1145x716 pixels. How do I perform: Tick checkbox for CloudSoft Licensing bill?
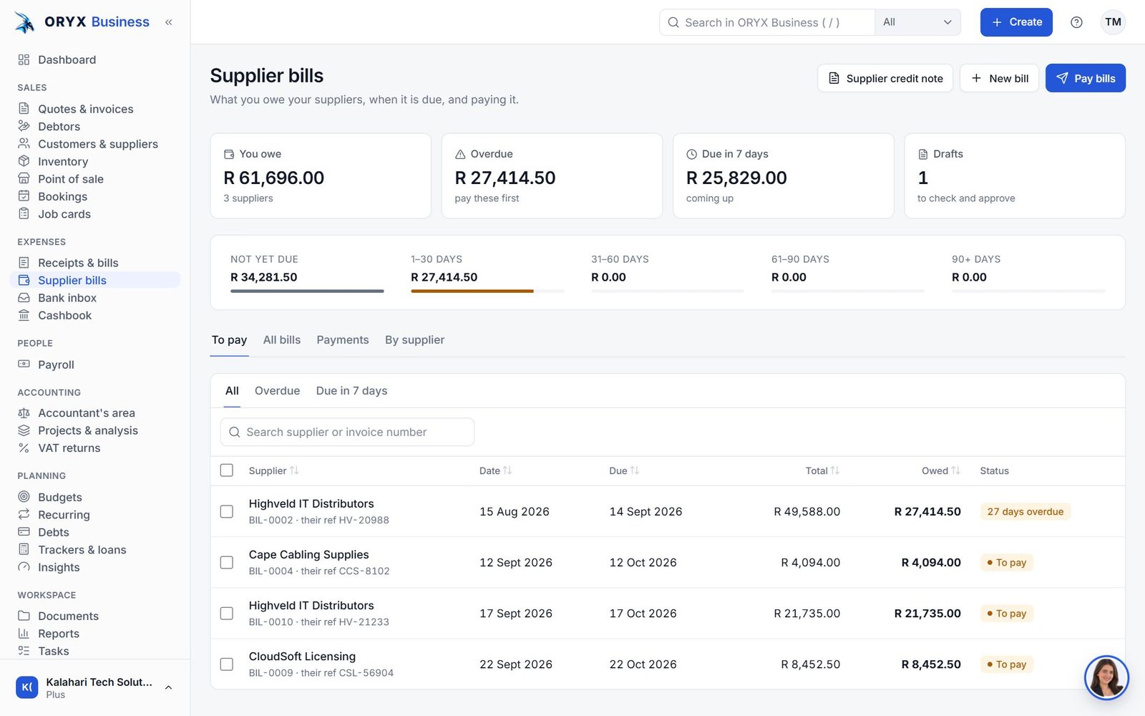click(227, 664)
